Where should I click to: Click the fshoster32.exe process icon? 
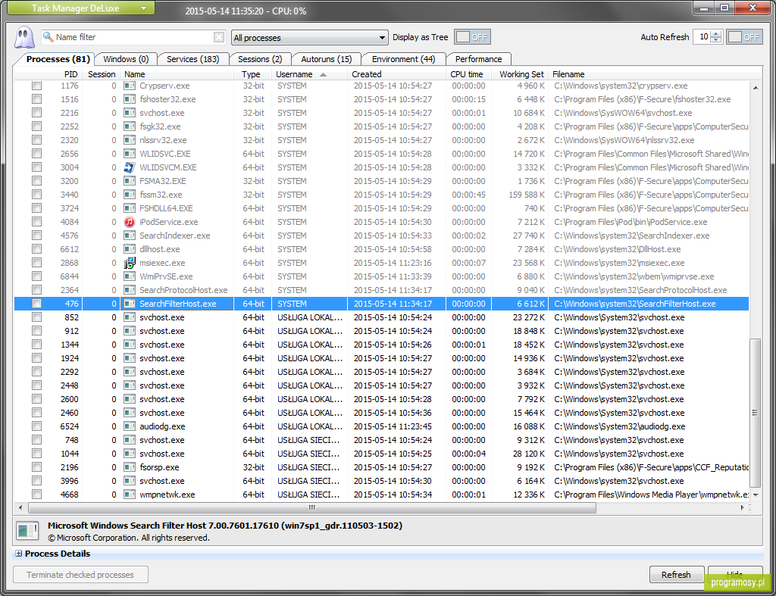pyautogui.click(x=130, y=99)
